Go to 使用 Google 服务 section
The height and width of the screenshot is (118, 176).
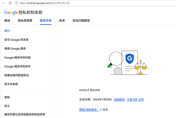15,49
